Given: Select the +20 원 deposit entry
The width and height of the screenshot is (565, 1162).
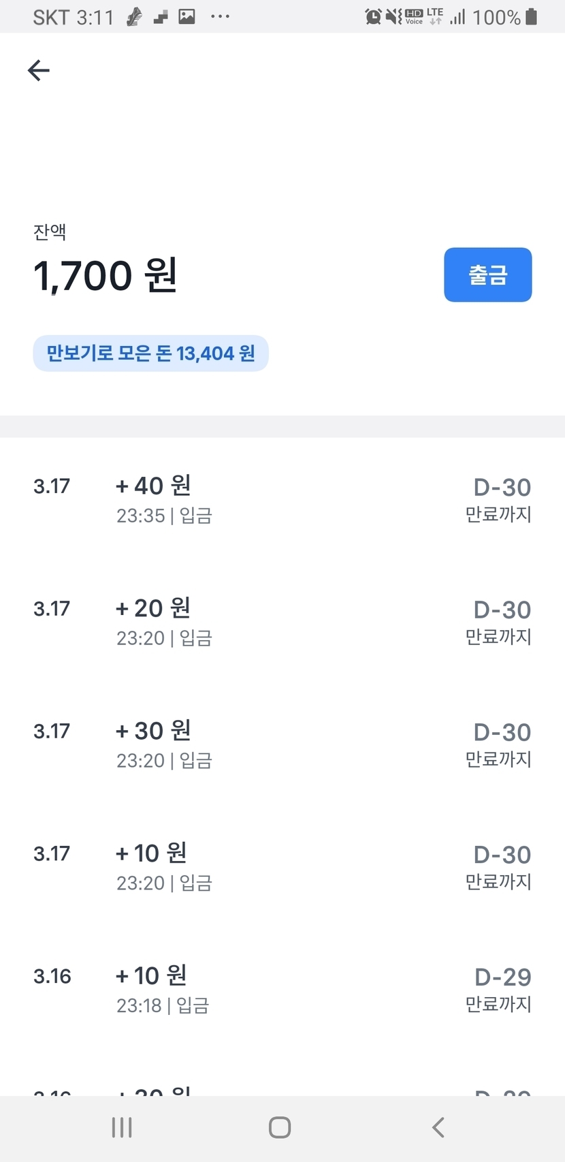Looking at the screenshot, I should point(163,621).
